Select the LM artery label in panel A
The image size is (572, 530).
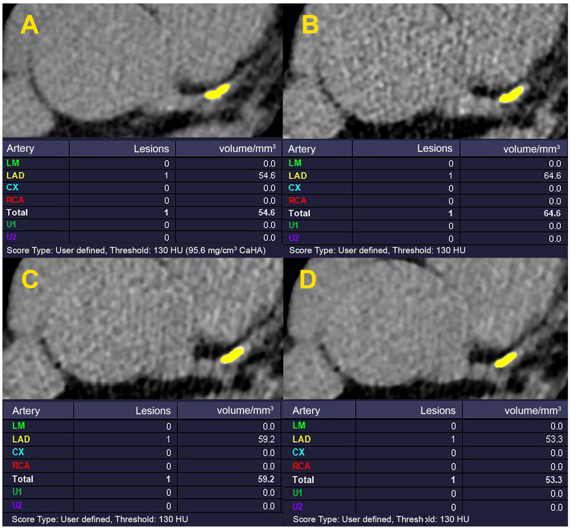click(13, 163)
